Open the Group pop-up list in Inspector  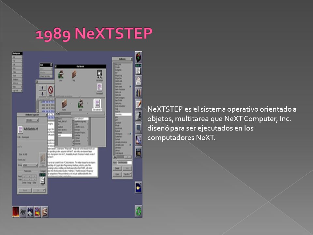tap(30, 165)
